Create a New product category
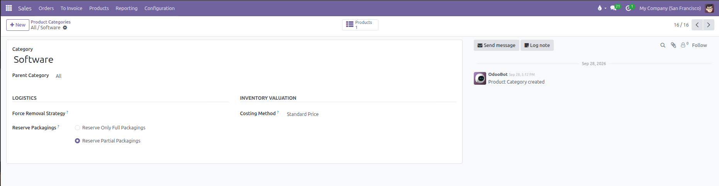The width and height of the screenshot is (719, 186). [18, 25]
